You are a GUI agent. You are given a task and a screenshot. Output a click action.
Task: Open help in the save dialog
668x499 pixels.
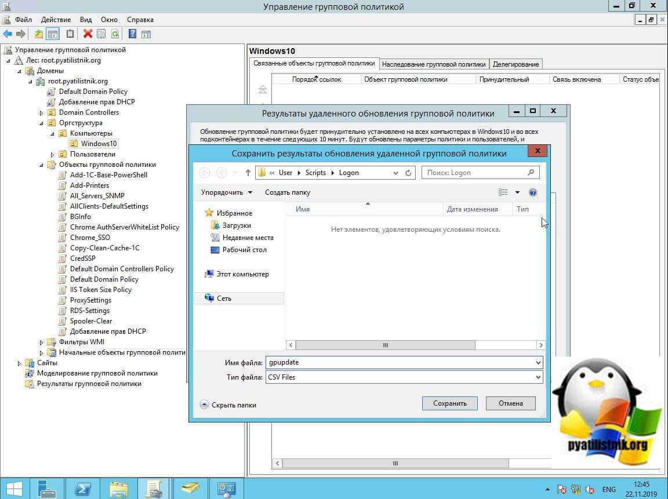[x=533, y=192]
